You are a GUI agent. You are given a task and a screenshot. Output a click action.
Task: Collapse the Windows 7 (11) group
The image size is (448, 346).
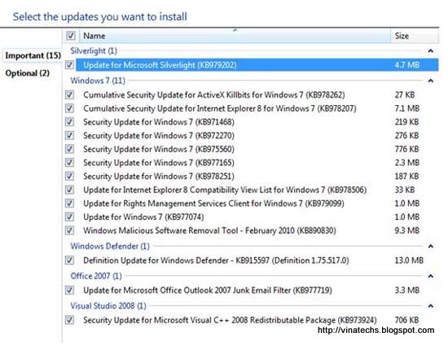(x=431, y=81)
